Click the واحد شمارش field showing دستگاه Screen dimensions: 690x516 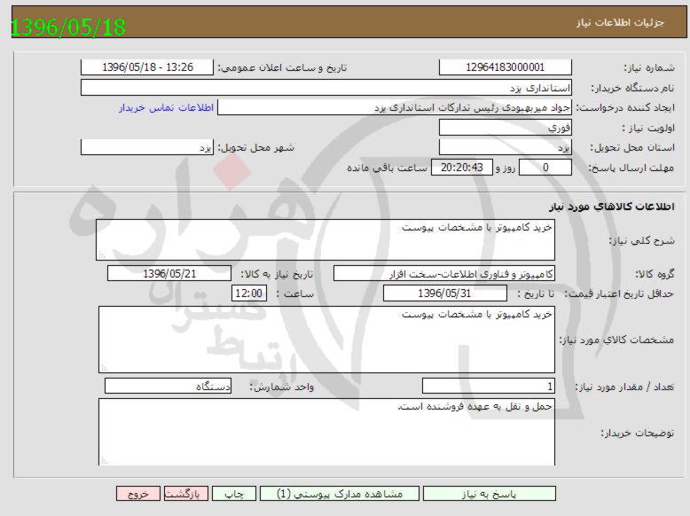tap(168, 387)
